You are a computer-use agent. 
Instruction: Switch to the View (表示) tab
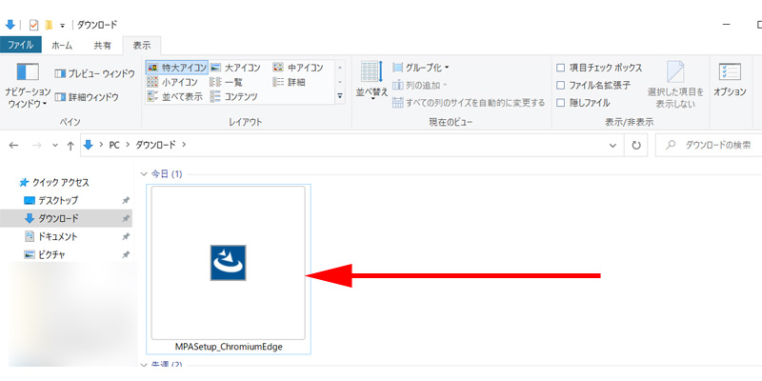[142, 45]
